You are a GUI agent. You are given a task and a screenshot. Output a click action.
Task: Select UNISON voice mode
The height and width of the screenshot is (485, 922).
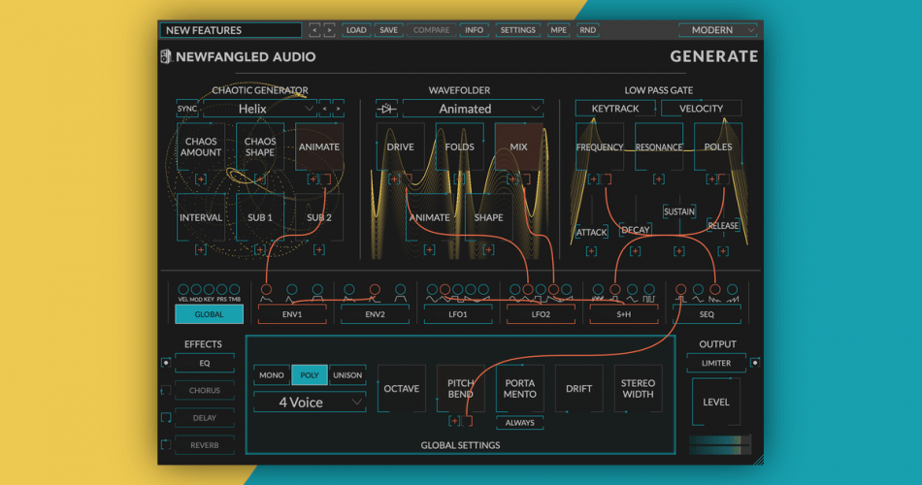pyautogui.click(x=347, y=375)
